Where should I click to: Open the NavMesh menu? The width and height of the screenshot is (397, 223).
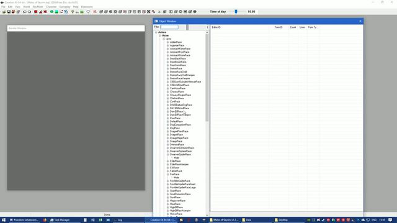click(38, 7)
